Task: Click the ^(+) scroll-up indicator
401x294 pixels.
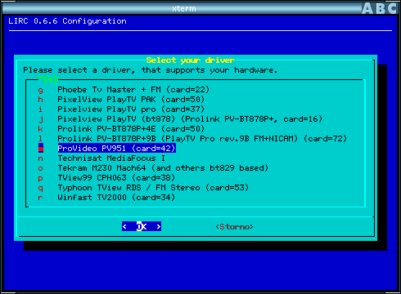Action: pyautogui.click(x=48, y=79)
